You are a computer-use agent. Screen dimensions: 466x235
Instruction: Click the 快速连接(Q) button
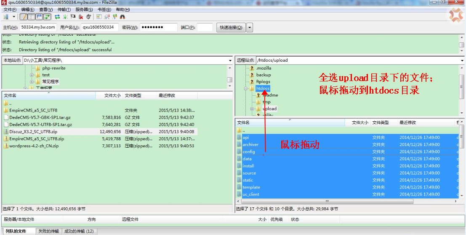231,28
